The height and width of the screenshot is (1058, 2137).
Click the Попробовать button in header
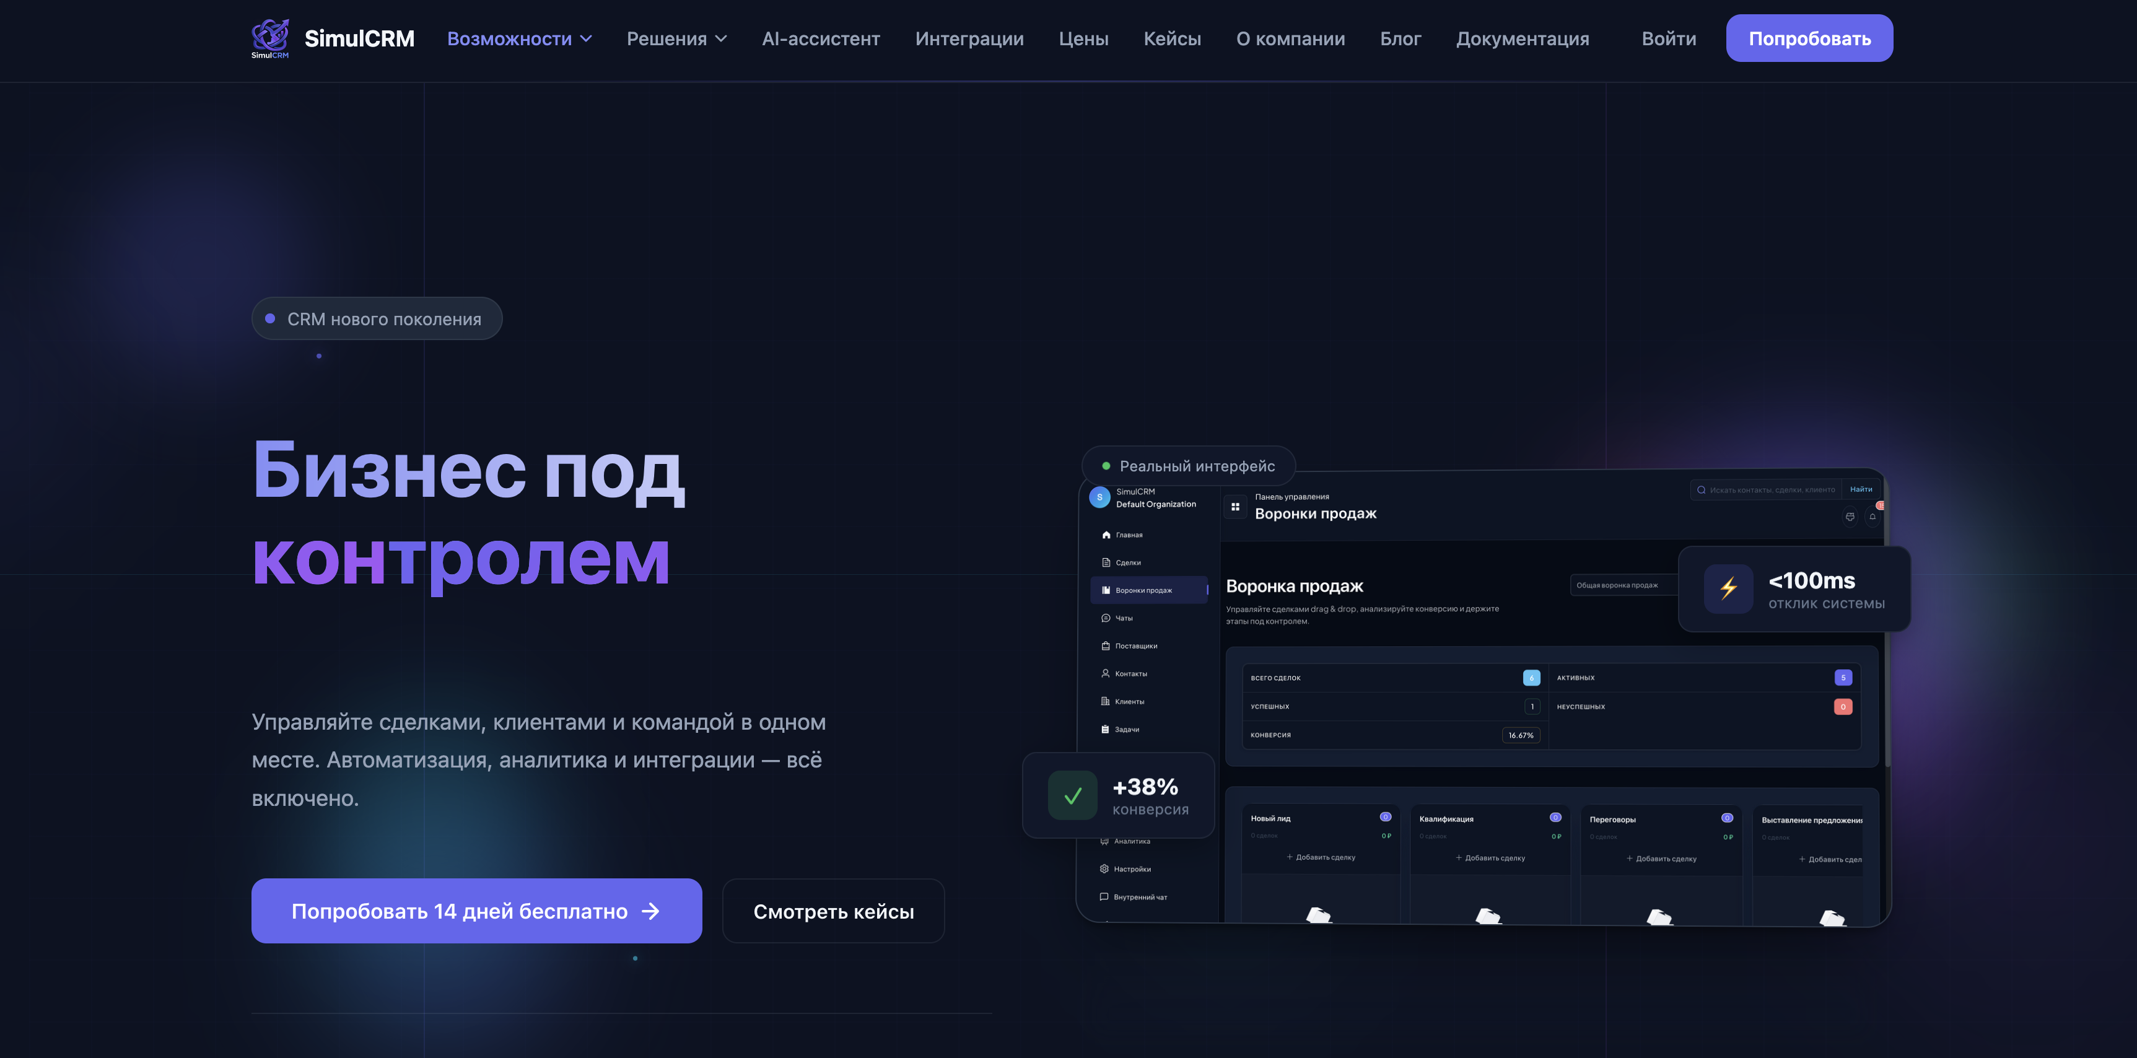pyautogui.click(x=1809, y=38)
